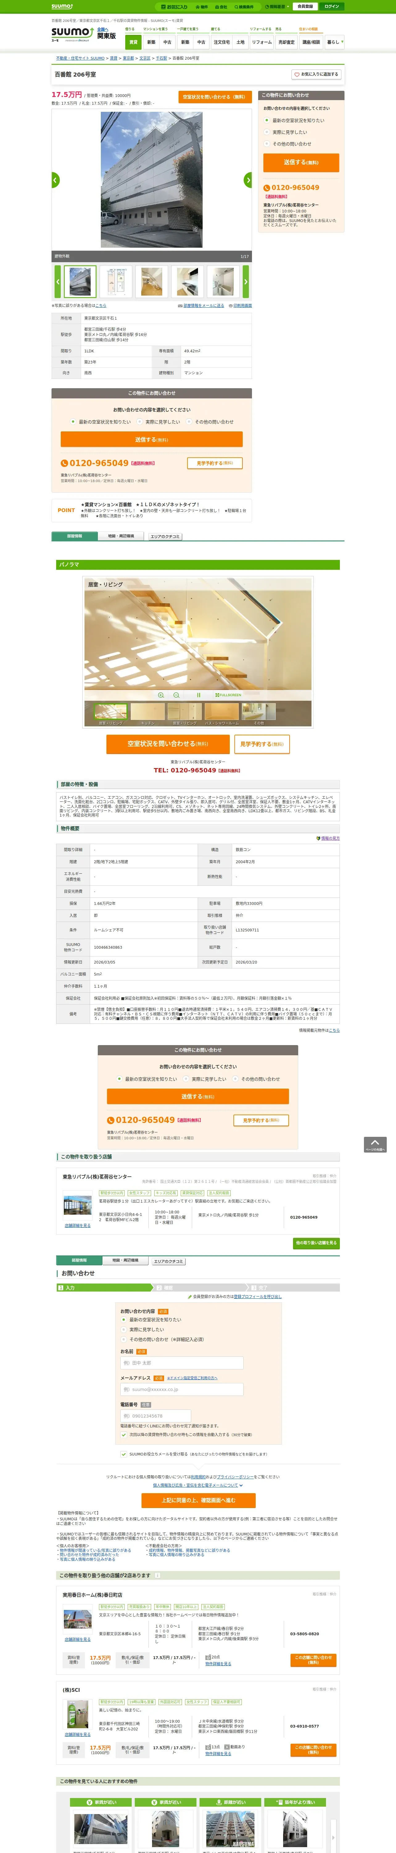This screenshot has height=1853, width=396.
Task: Open the お気に入り favorites icon in the header
Action: click(175, 6)
